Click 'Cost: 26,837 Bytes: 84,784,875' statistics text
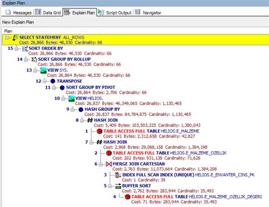The height and width of the screenshot is (207, 269). [116, 114]
